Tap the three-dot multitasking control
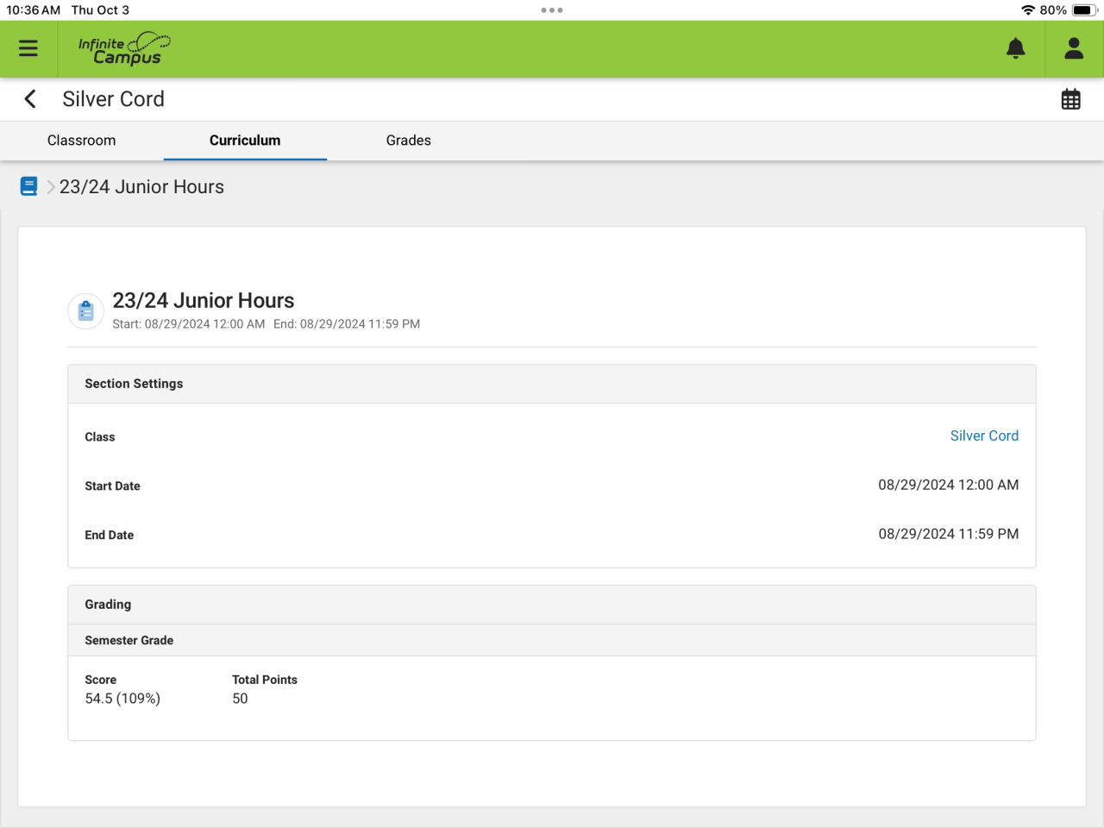1104x828 pixels. pyautogui.click(x=552, y=10)
